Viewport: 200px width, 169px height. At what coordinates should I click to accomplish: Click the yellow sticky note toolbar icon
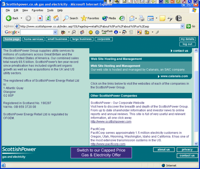[x=162, y=18]
